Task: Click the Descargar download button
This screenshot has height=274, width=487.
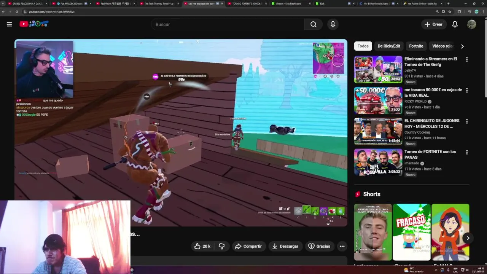Action: (x=285, y=246)
